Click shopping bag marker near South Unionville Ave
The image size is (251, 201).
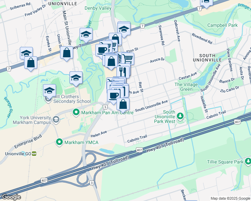pyautogui.click(x=123, y=104)
